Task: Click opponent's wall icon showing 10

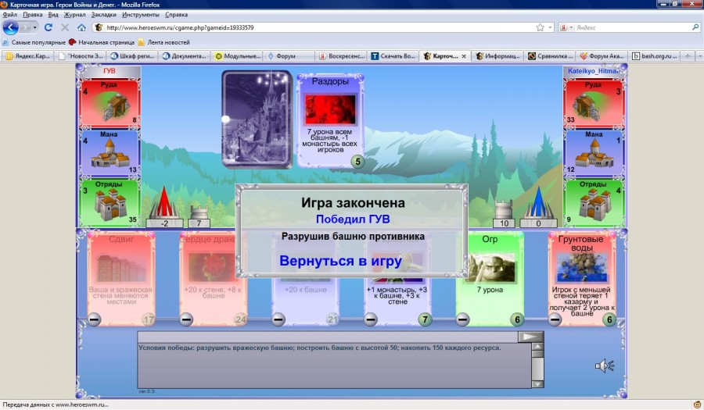Action: tap(504, 209)
